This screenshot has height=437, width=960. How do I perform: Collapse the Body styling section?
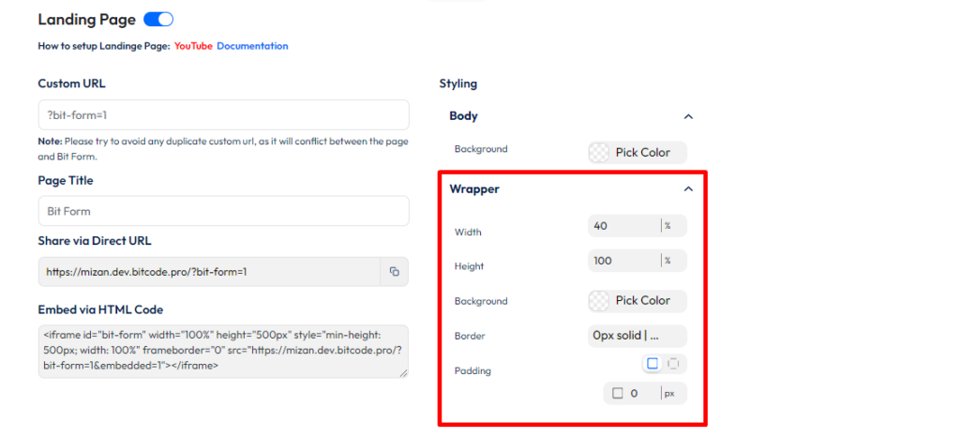[688, 116]
